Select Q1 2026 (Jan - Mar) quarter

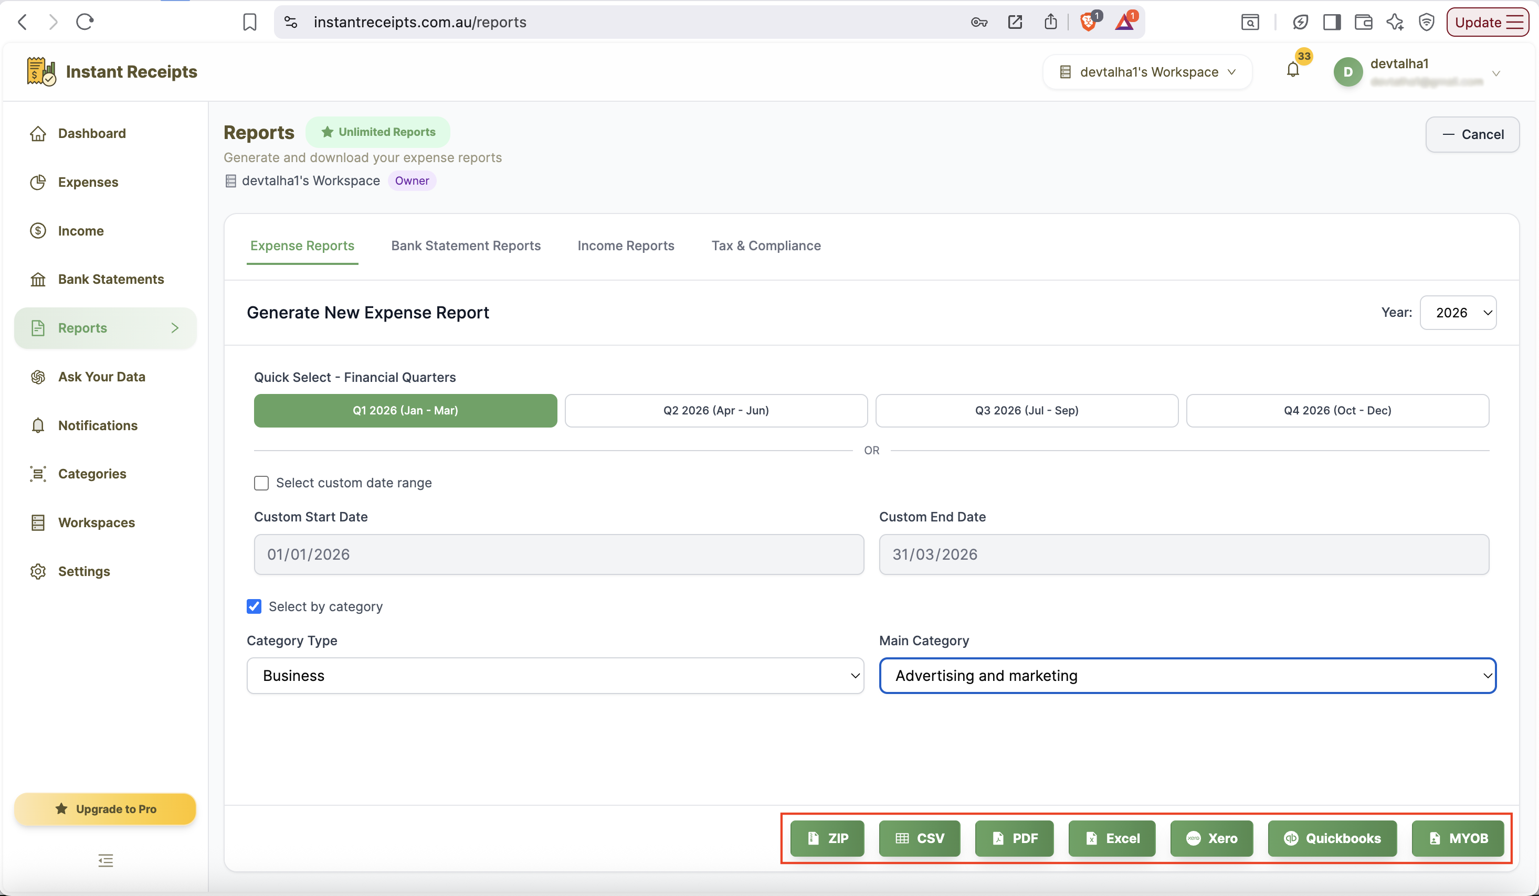point(406,410)
